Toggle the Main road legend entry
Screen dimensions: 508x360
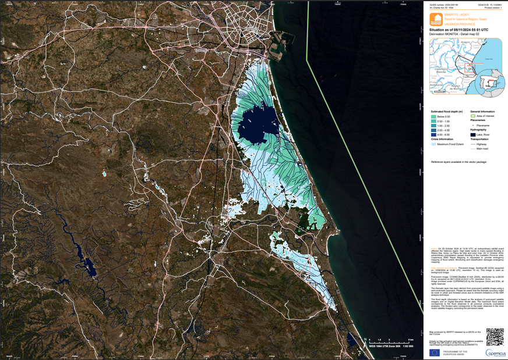(474, 147)
